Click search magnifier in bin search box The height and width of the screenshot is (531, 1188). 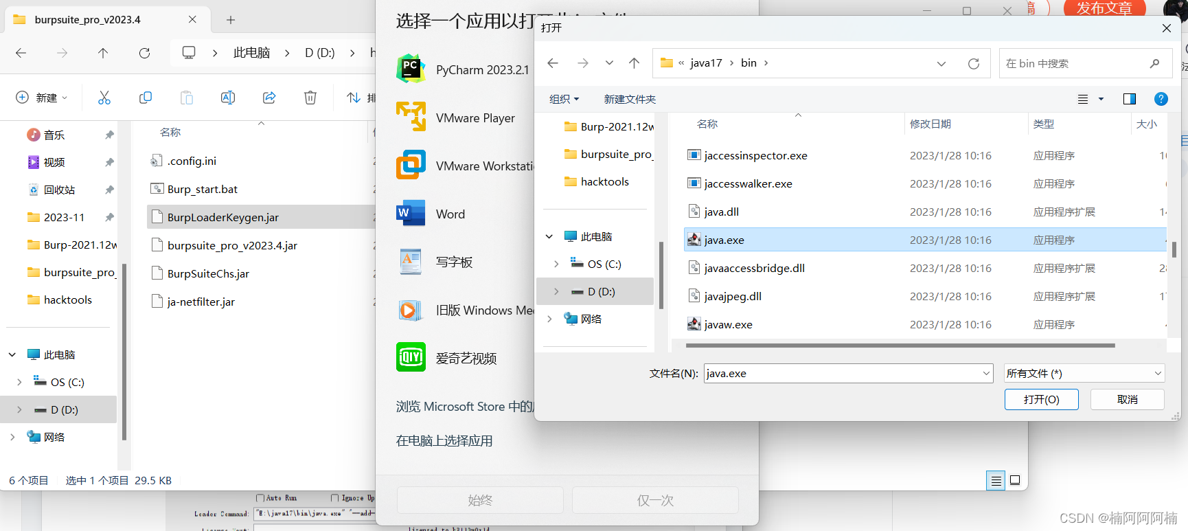pyautogui.click(x=1154, y=63)
